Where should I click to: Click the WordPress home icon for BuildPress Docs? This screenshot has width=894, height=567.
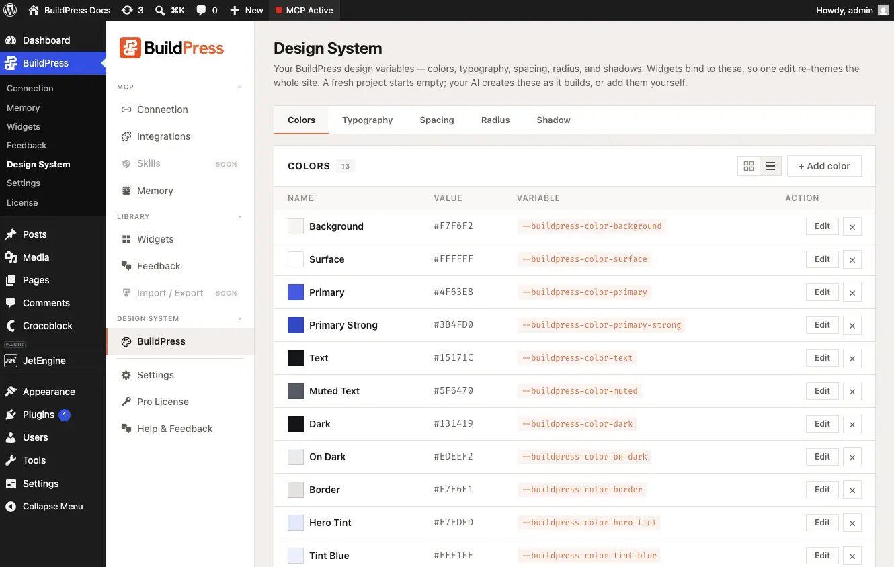34,10
